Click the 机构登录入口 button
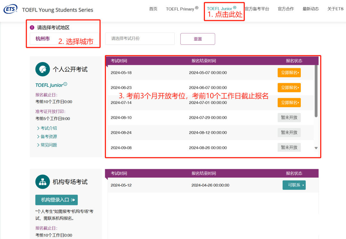The height and width of the screenshot is (239, 346). click(56, 200)
